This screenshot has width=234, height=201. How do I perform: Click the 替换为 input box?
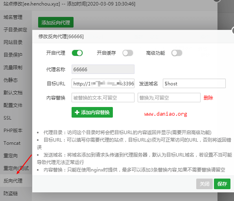pyautogui.click(x=169, y=98)
